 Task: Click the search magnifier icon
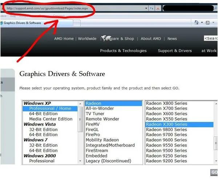(x=215, y=8)
